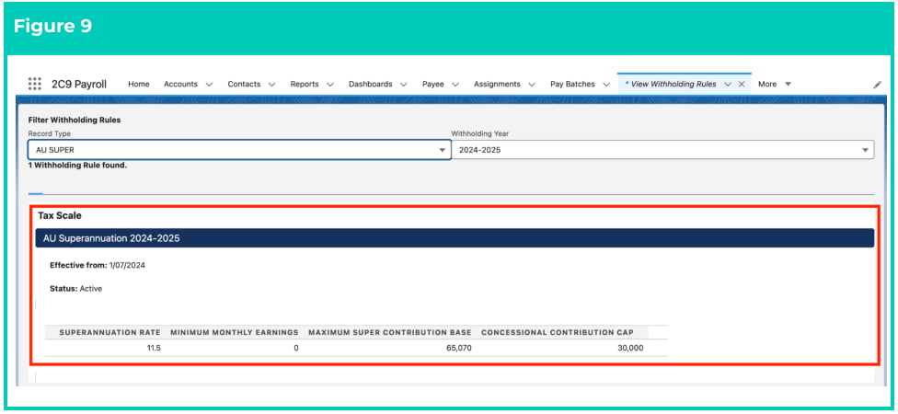Click the Filter Withholding Rules heading

pos(75,121)
